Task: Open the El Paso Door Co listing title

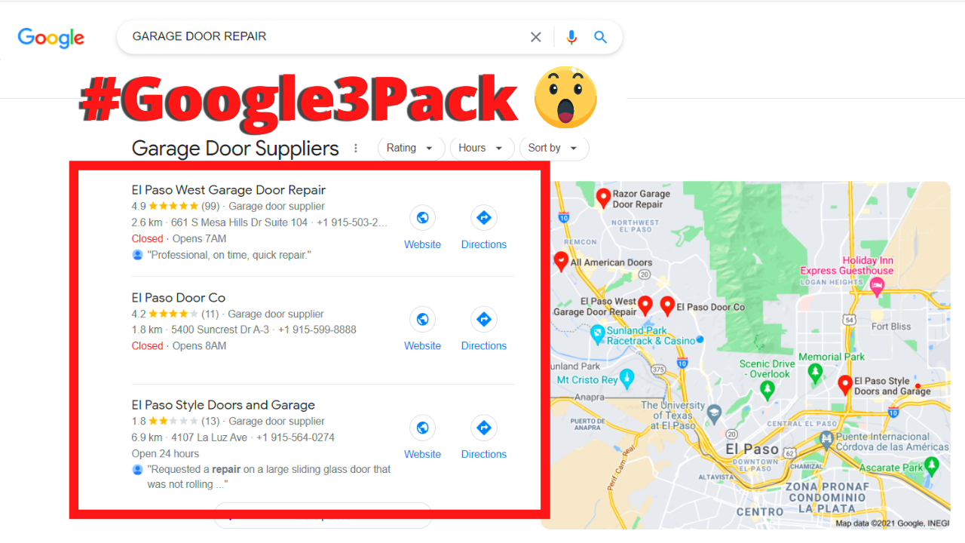Action: coord(179,298)
